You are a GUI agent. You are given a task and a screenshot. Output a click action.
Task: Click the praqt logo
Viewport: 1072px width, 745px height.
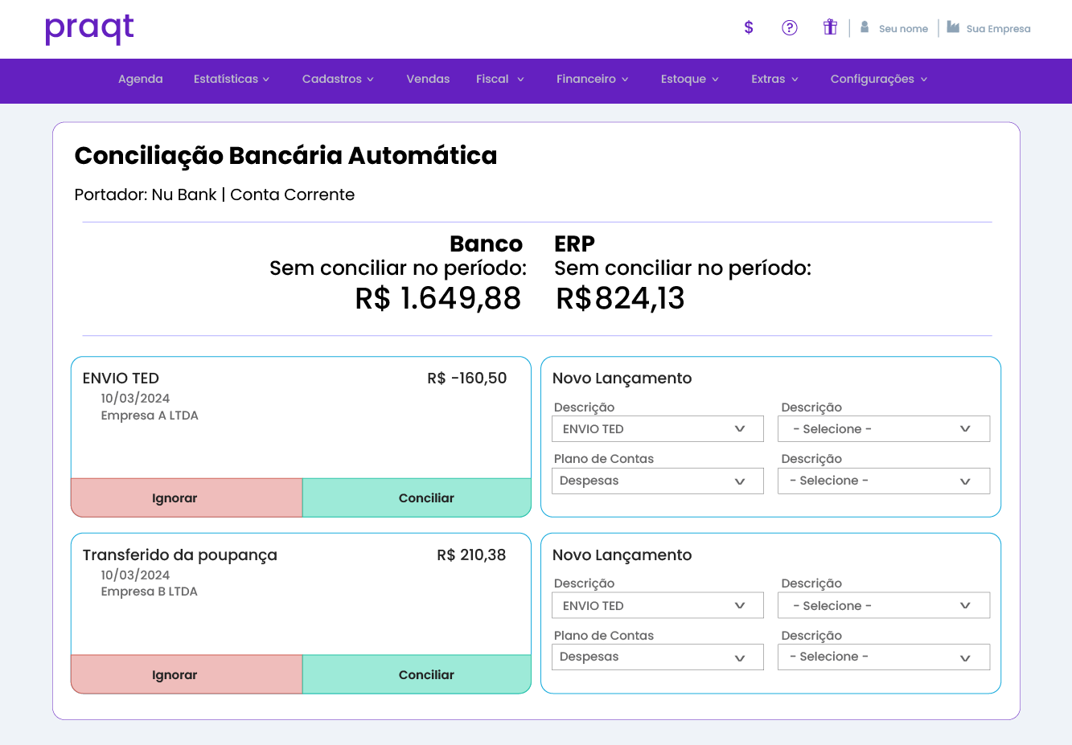89,30
